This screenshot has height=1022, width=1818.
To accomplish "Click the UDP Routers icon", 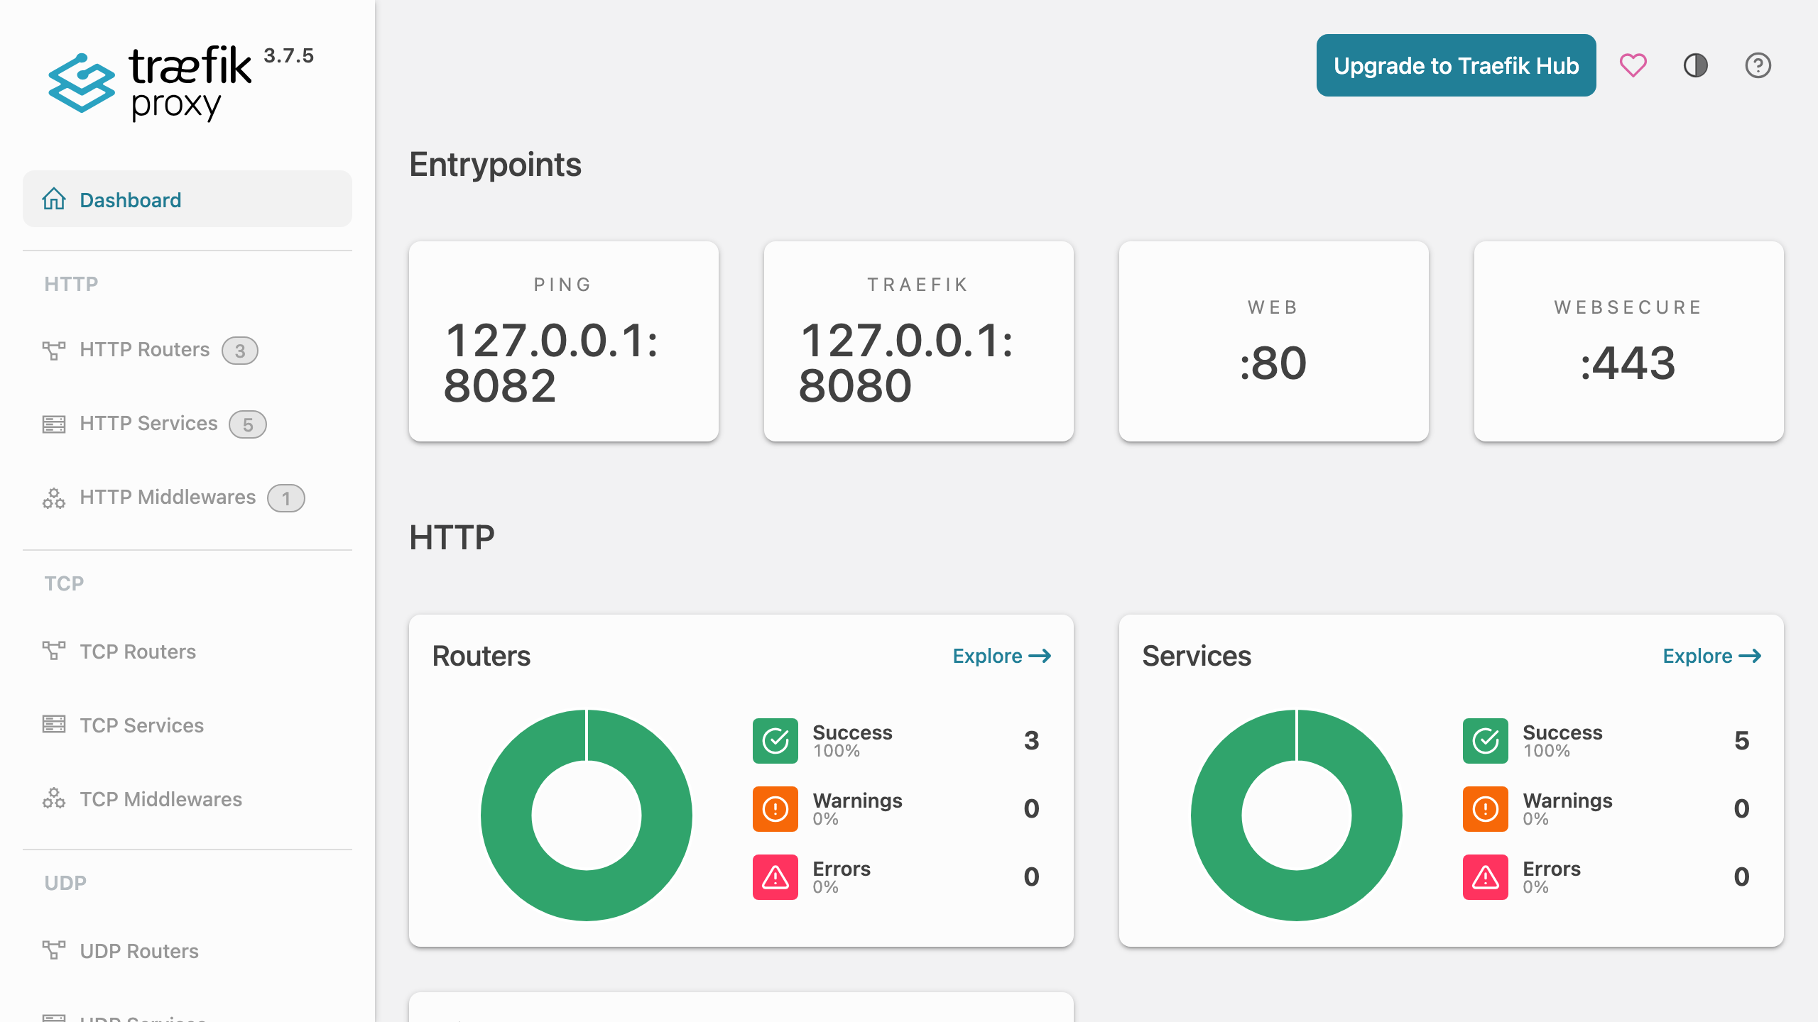I will pos(54,950).
